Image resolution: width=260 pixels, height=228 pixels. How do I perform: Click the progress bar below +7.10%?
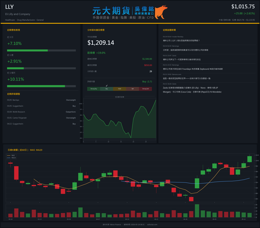pyautogui.click(x=42, y=50)
